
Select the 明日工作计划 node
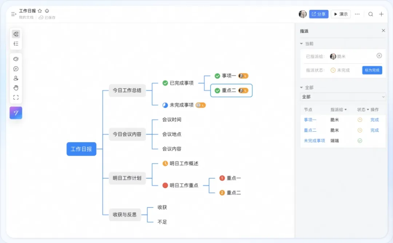coord(127,178)
